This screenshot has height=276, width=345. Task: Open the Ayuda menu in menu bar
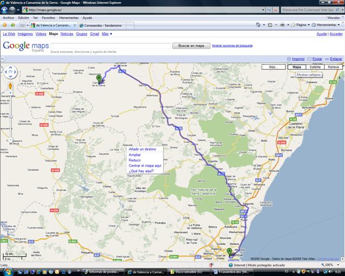pos(87,18)
